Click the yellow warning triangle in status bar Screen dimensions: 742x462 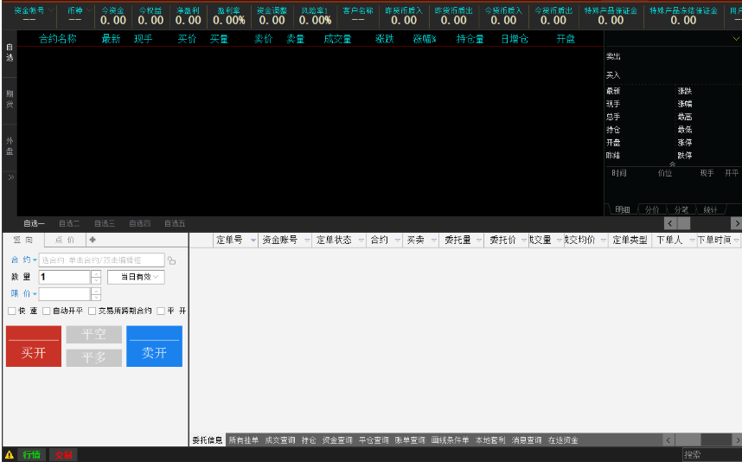coord(9,454)
